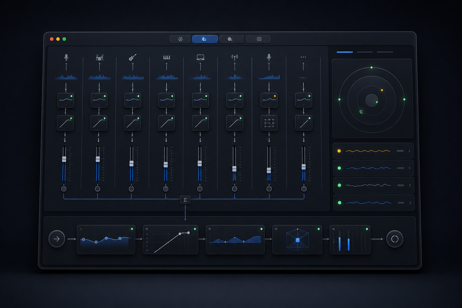This screenshot has height=308, width=462.
Task: Open compressor ramp module on piano channel
Action: coord(166,123)
